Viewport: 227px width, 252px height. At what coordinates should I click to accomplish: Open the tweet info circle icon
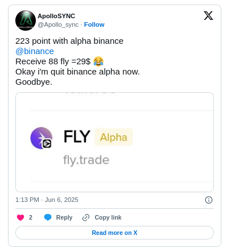click(209, 200)
